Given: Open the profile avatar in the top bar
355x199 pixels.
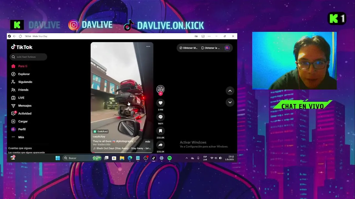Looking at the screenshot, I should [227, 48].
